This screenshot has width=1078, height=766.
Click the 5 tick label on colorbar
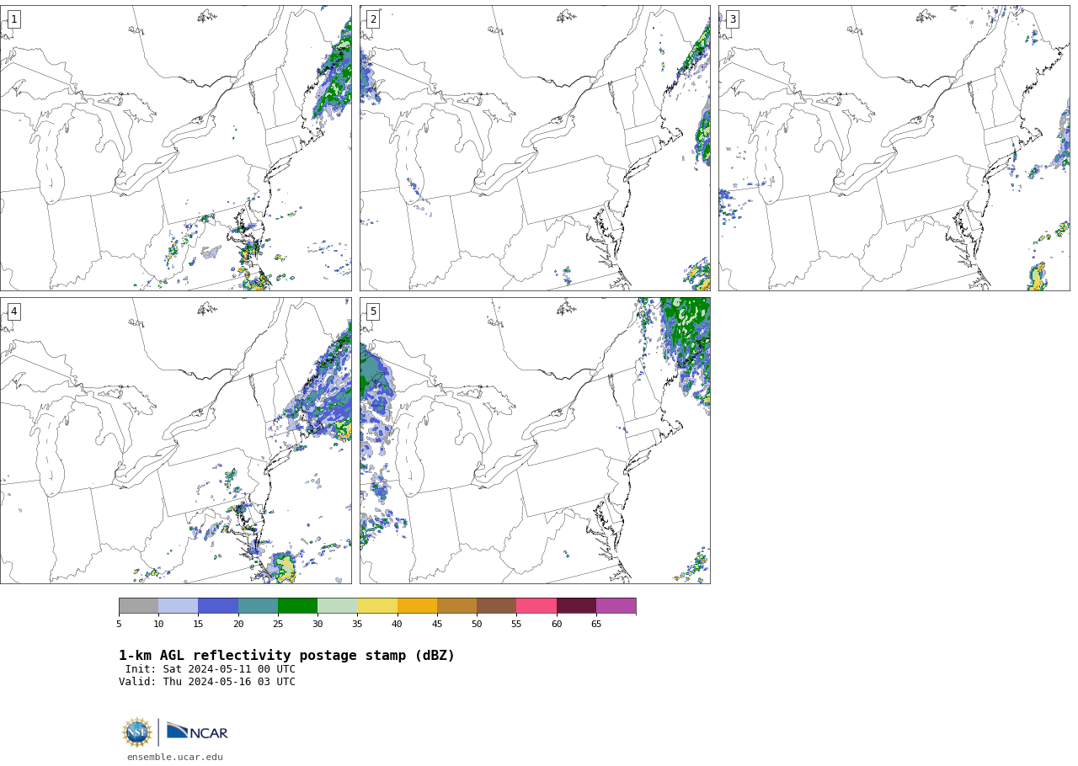pyautogui.click(x=119, y=624)
